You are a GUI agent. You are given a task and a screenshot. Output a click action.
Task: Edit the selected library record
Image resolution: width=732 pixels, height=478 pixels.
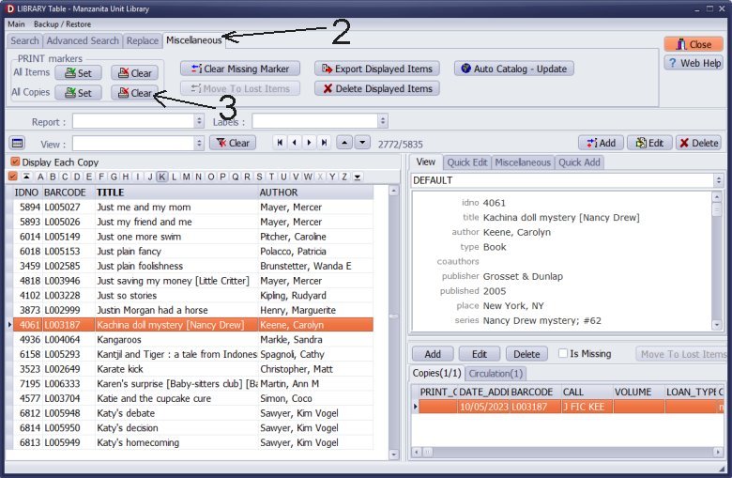(649, 143)
